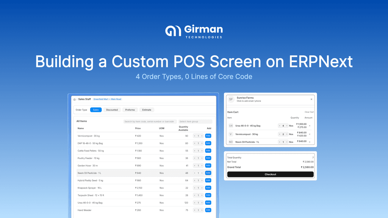Increase Urea quantity in Item Cart
The image size is (388, 218).
point(286,126)
